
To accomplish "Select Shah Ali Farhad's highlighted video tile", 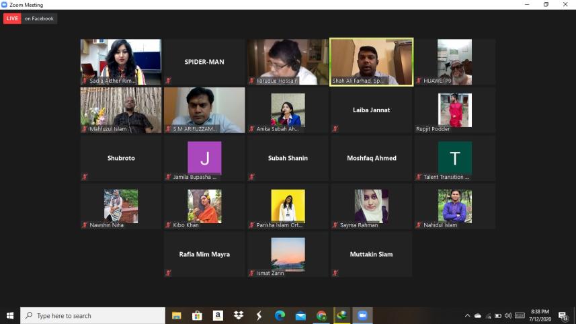I will point(371,61).
